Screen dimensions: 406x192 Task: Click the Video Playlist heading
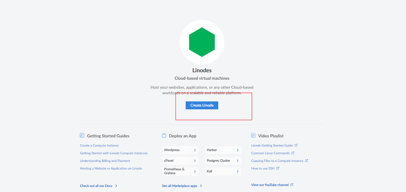tap(271, 136)
